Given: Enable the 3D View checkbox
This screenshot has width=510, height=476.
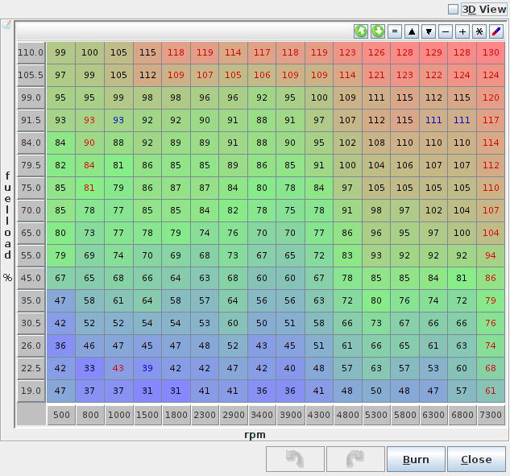Looking at the screenshot, I should (453, 9).
